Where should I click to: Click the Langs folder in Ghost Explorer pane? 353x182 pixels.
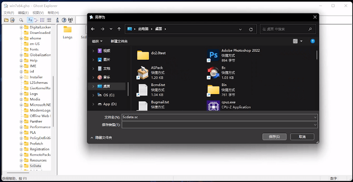click(x=67, y=32)
